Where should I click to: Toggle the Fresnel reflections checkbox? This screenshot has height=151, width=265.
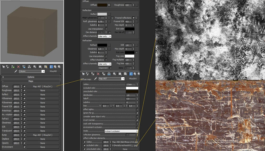(133, 18)
